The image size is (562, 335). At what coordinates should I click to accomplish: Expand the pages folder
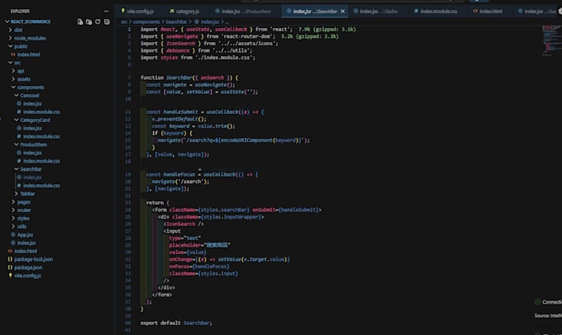(x=13, y=202)
